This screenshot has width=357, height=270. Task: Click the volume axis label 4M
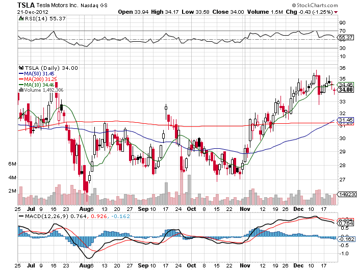pyautogui.click(x=12, y=177)
